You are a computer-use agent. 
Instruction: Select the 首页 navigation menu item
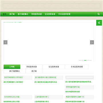click(5, 14)
